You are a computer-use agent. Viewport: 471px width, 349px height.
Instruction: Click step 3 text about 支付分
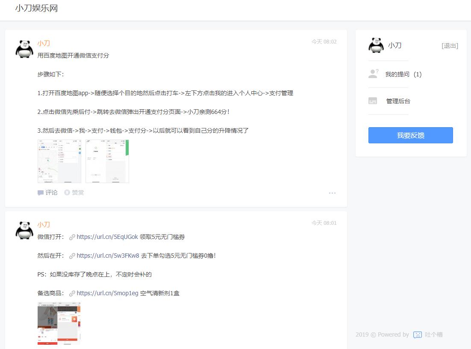(x=143, y=131)
